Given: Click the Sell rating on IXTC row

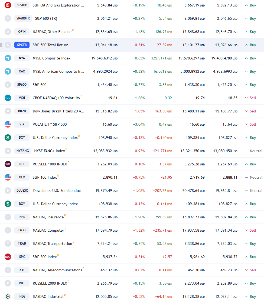Looking at the screenshot, I should (250, 270).
